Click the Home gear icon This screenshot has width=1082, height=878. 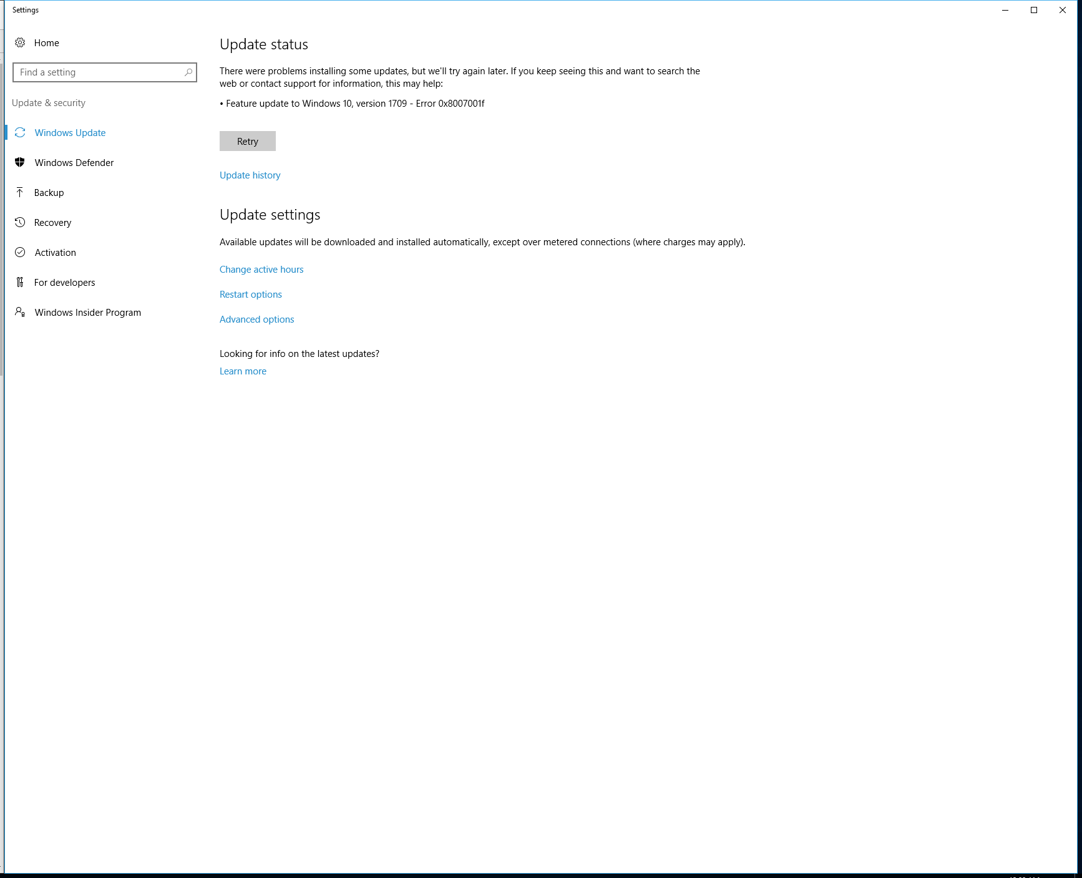20,42
